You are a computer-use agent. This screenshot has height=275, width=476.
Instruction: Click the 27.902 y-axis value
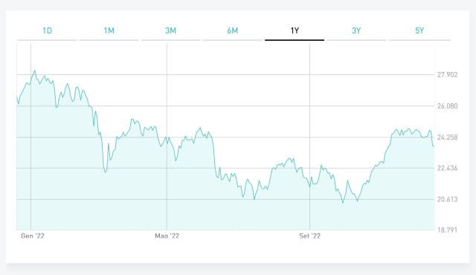[x=447, y=75]
